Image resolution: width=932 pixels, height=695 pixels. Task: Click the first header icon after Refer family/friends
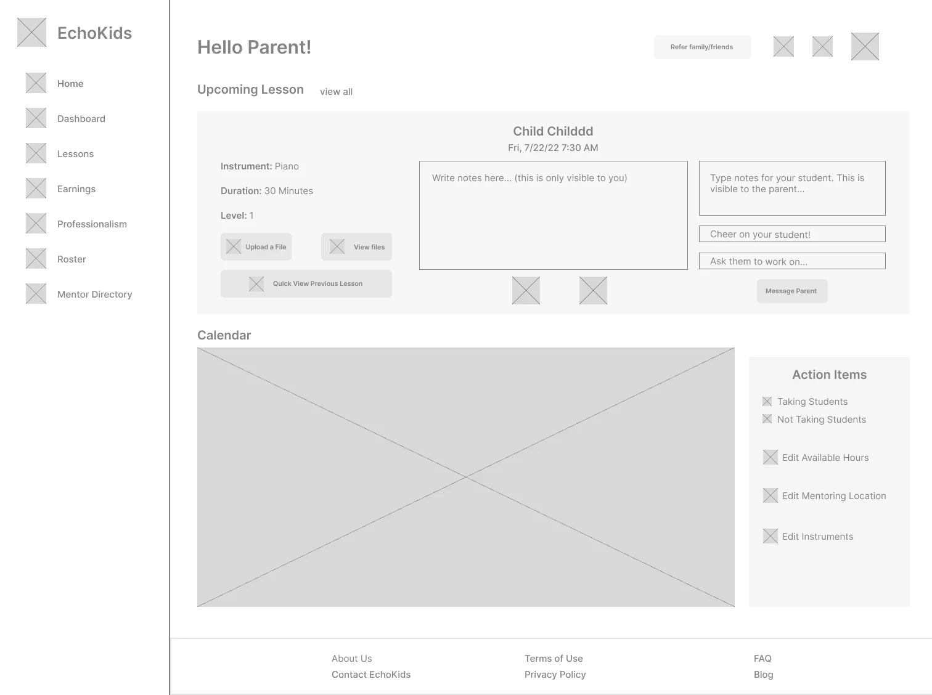[783, 46]
